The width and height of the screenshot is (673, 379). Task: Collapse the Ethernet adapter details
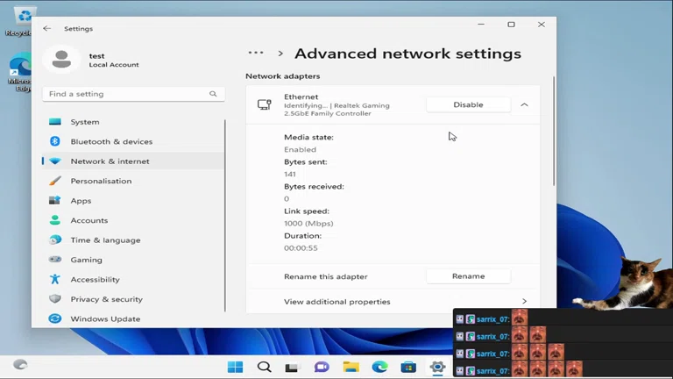point(524,104)
